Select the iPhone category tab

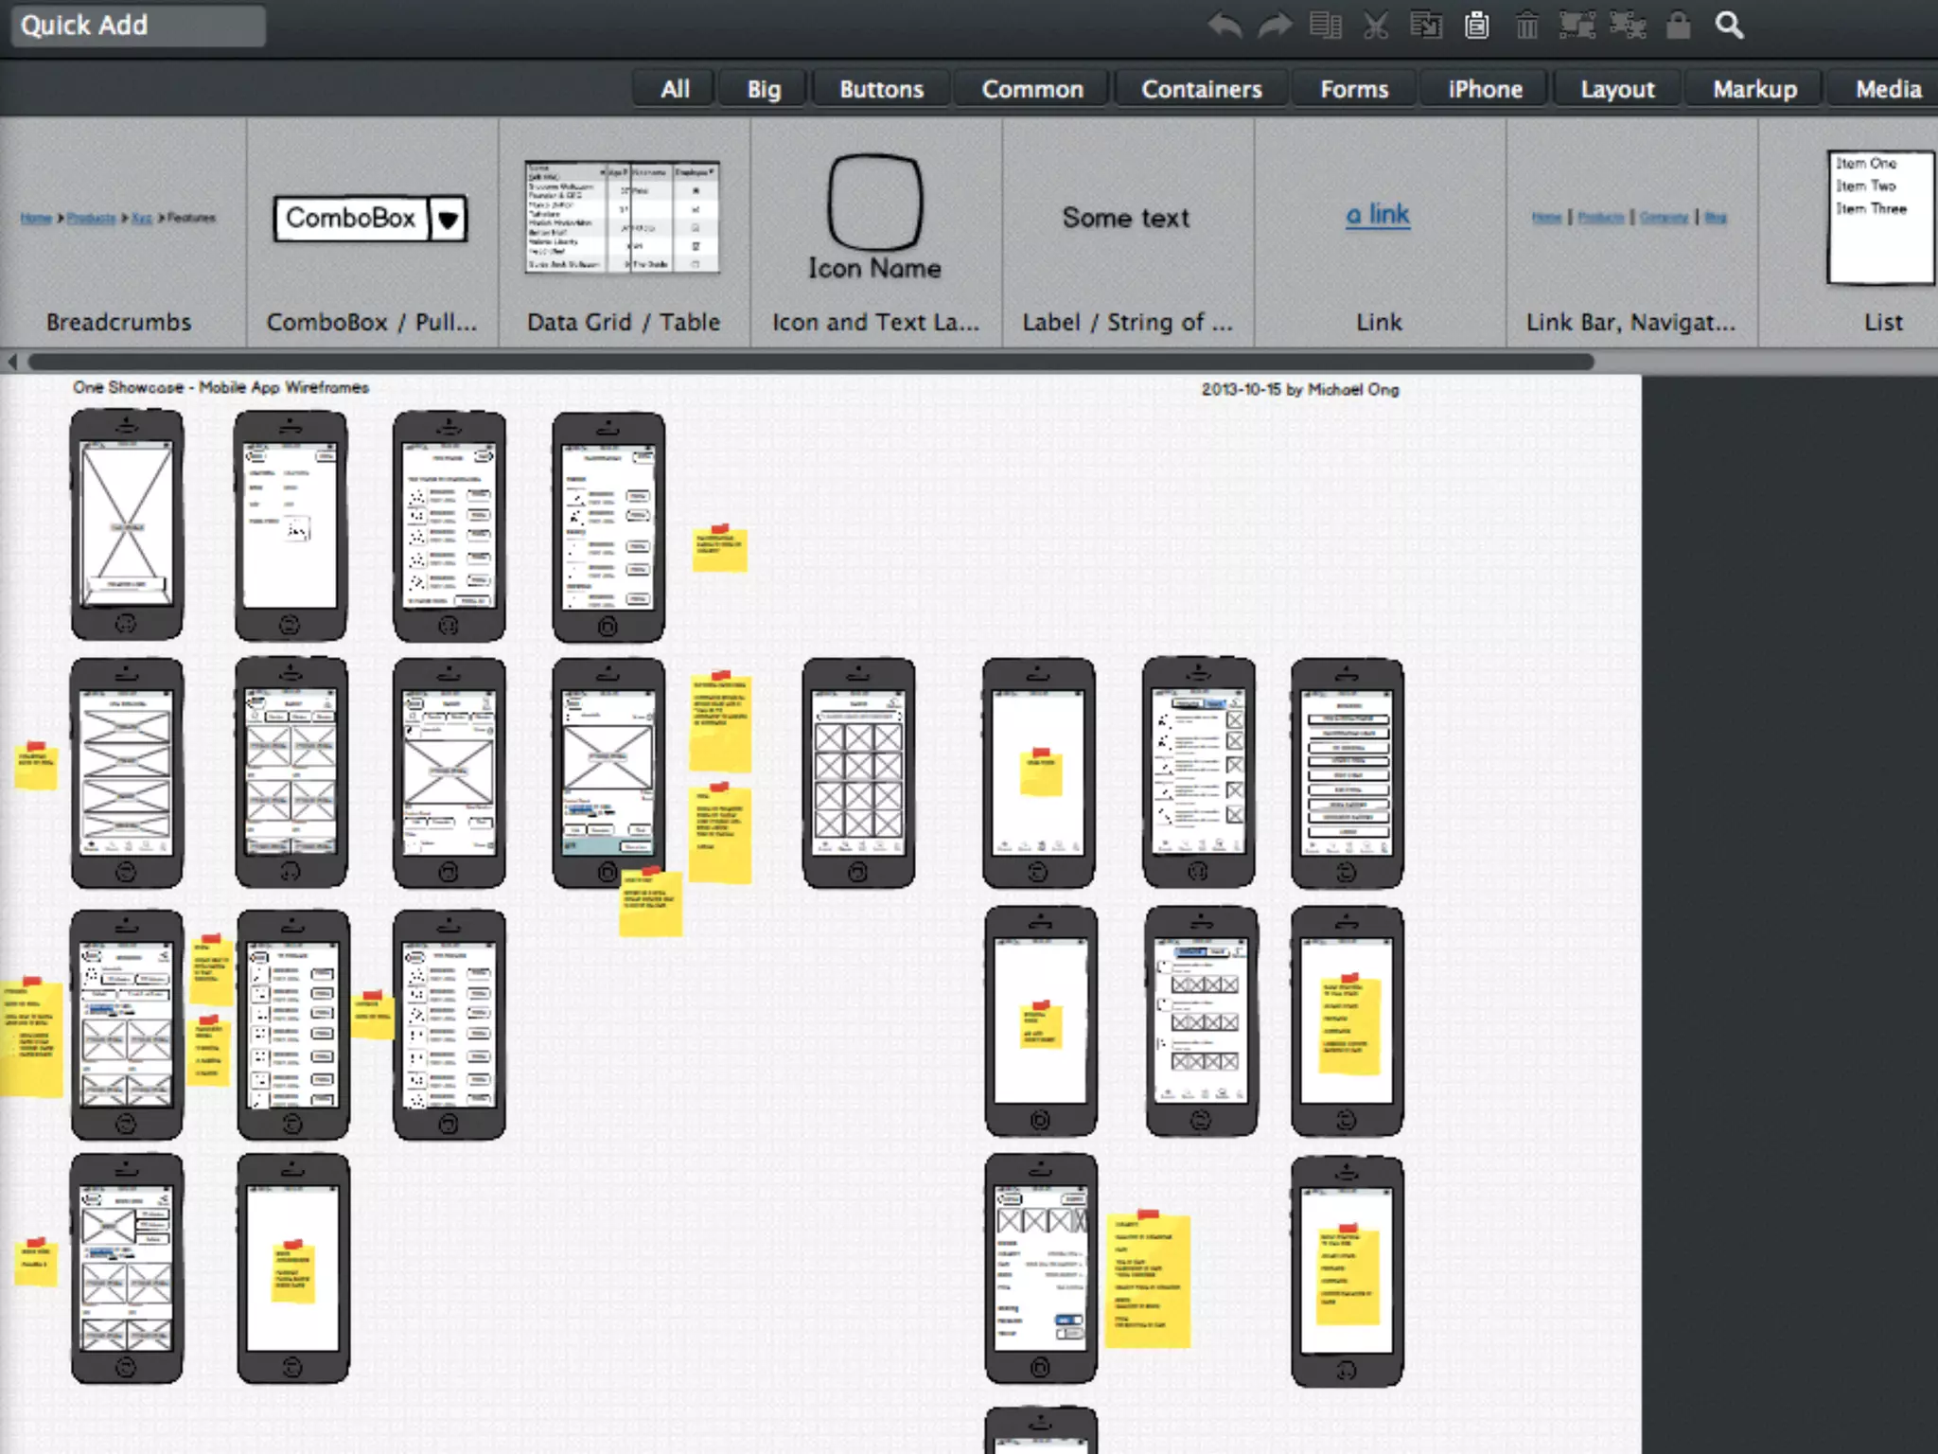tap(1485, 89)
